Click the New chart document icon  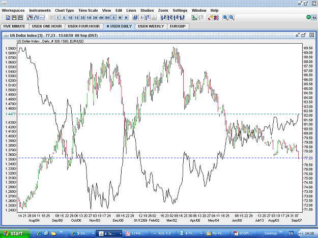pos(8,18)
